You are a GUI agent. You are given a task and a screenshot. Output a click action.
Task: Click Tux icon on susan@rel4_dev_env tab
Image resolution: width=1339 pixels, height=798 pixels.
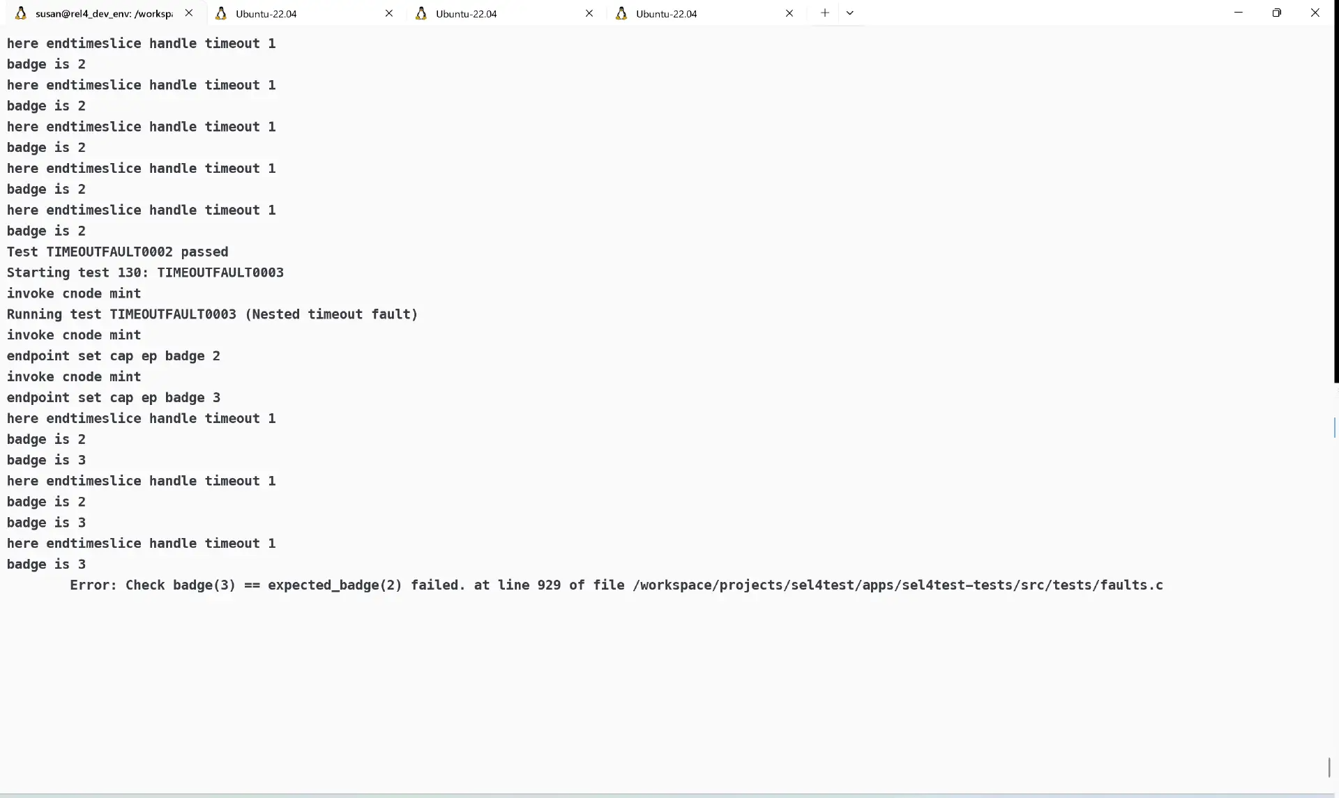point(21,13)
